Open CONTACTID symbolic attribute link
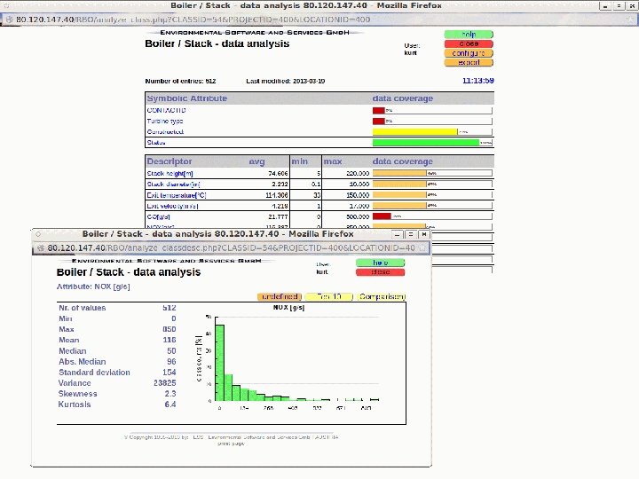The height and width of the screenshot is (479, 639). (x=166, y=110)
